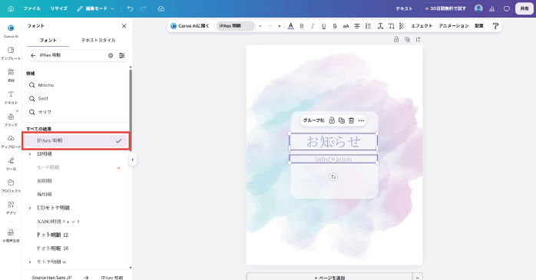Open the プロジェクト sidebar panel

(x=11, y=186)
